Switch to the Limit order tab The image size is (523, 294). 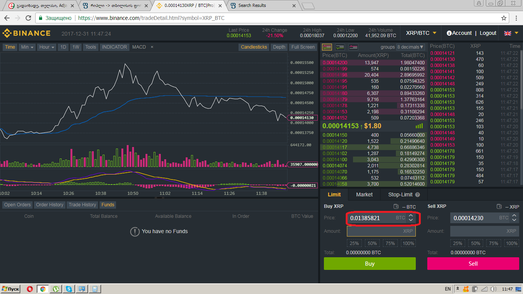click(334, 194)
